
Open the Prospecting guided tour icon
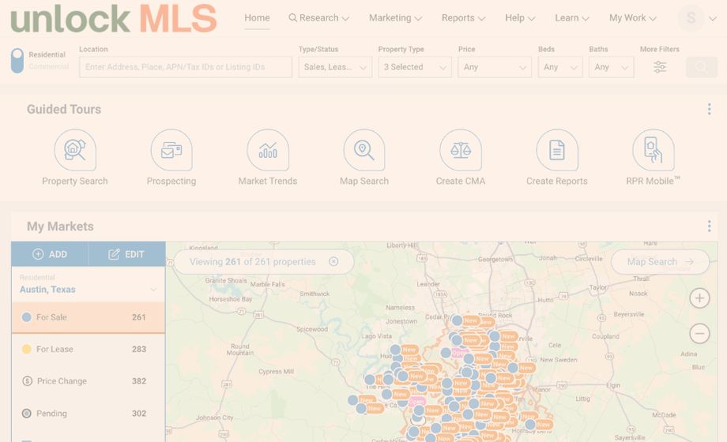pyautogui.click(x=171, y=150)
